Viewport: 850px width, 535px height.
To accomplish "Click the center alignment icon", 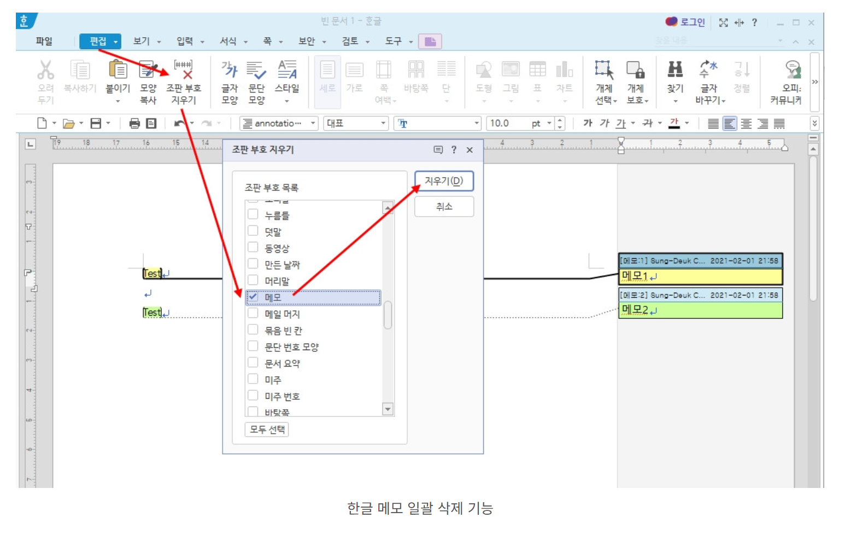I will coord(746,124).
